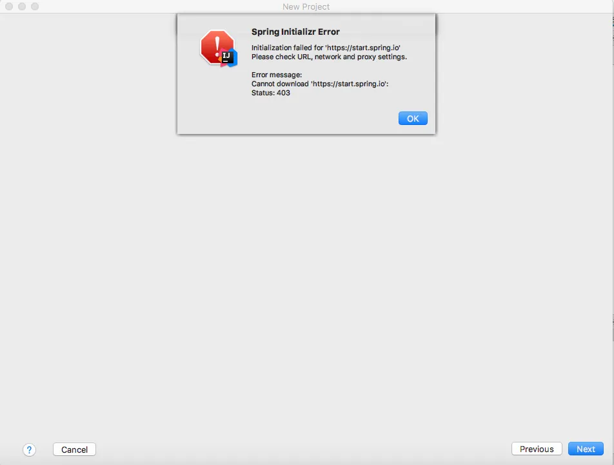Go back with the Previous button
Image resolution: width=614 pixels, height=465 pixels.
point(537,449)
